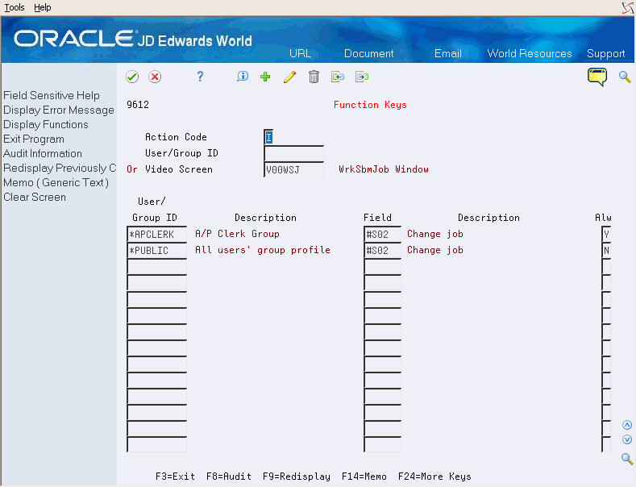Click 'WrkSbmJob Window' text
The width and height of the screenshot is (636, 487).
pos(384,169)
